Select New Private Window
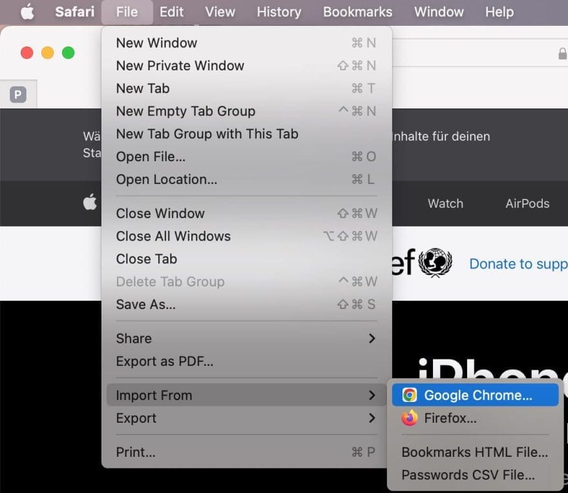 pyautogui.click(x=180, y=65)
